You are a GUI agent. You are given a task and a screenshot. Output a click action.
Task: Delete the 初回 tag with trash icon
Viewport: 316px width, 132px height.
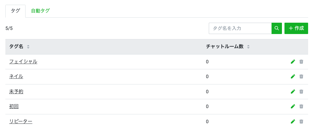click(x=301, y=106)
